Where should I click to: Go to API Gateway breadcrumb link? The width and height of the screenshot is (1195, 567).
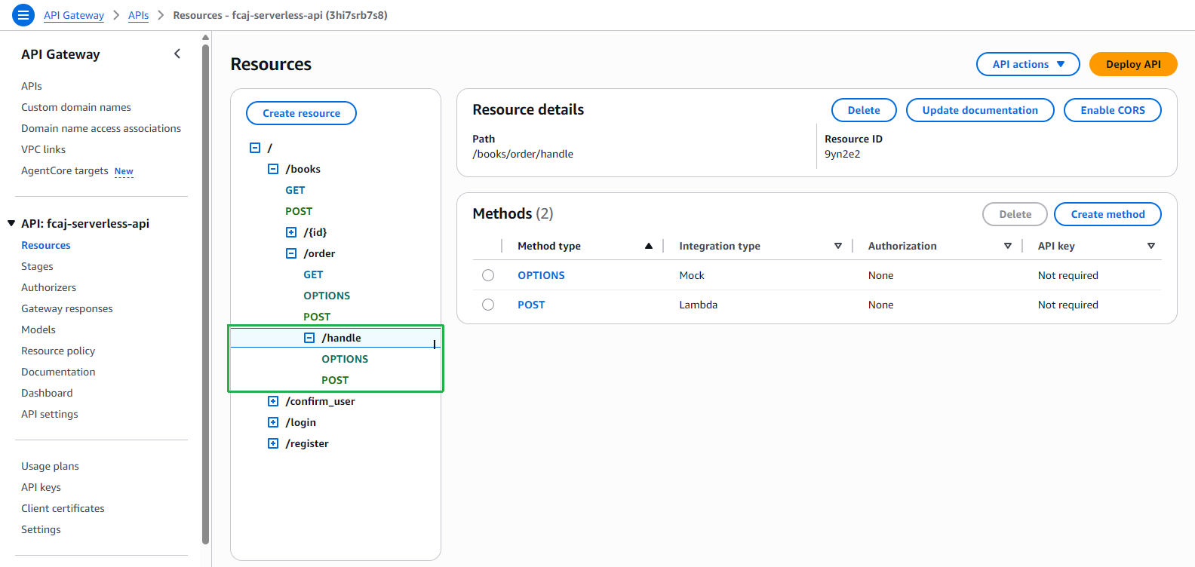[74, 15]
